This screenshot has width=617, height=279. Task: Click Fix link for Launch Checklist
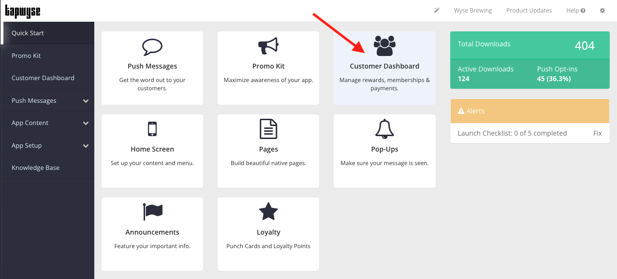pos(598,133)
